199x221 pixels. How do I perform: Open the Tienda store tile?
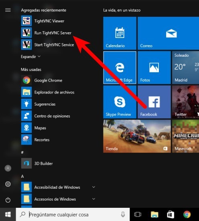point(137,136)
